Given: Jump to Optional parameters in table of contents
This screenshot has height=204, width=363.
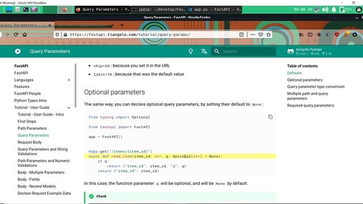Looking at the screenshot, I should click(x=305, y=80).
